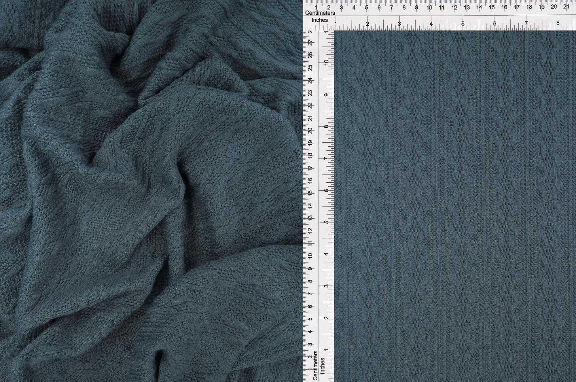Click the flat fabric swatch beside the rulers
576x382 pixels.
461,202
